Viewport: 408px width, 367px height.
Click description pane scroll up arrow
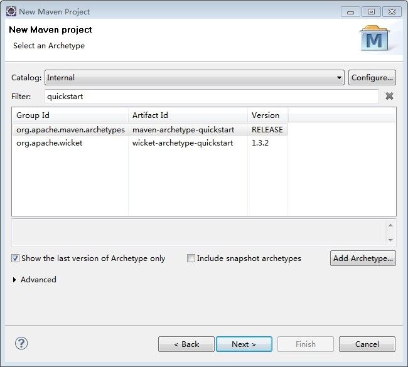(x=390, y=225)
